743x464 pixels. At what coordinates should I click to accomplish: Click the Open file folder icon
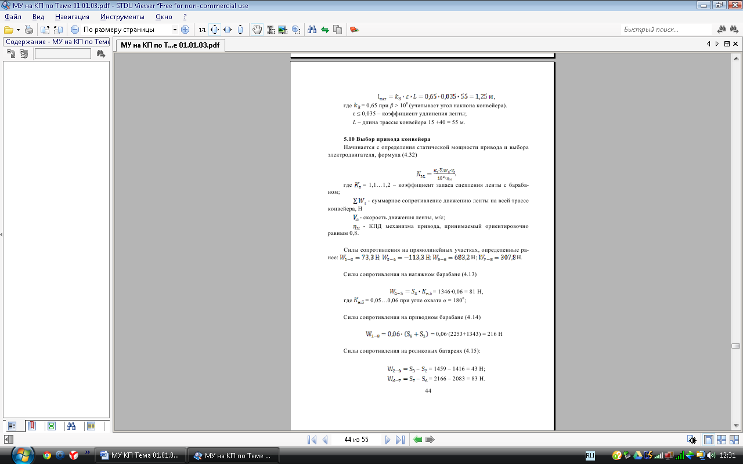click(8, 30)
